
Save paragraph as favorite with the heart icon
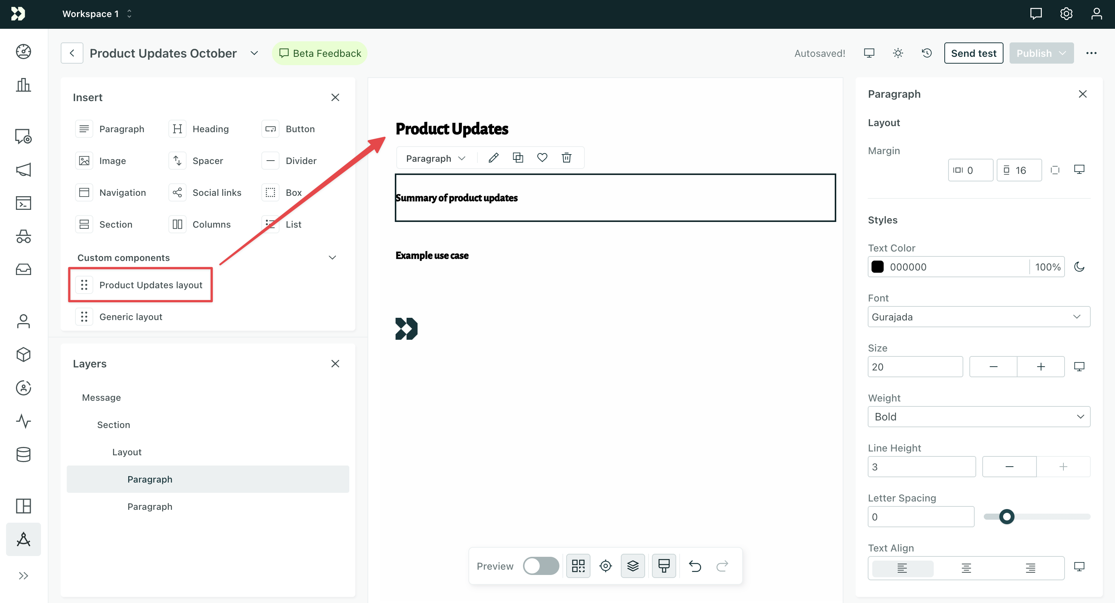(x=542, y=157)
